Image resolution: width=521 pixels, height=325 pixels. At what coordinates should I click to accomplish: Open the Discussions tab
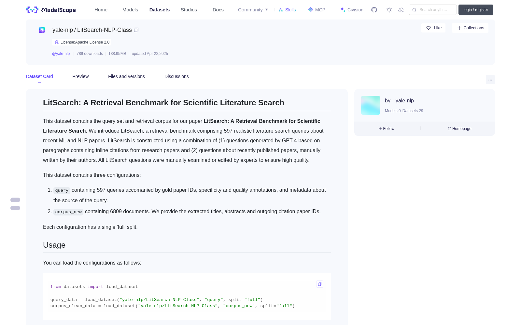[x=176, y=76]
